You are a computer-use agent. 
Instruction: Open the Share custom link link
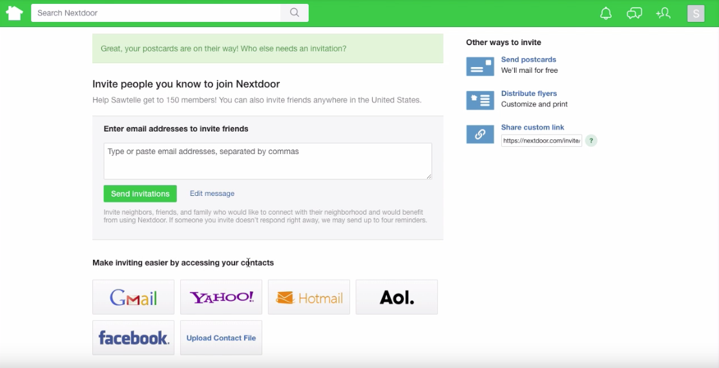tap(532, 127)
